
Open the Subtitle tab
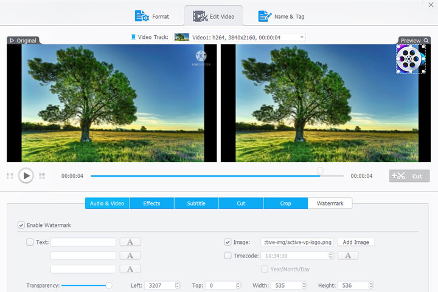pyautogui.click(x=196, y=203)
